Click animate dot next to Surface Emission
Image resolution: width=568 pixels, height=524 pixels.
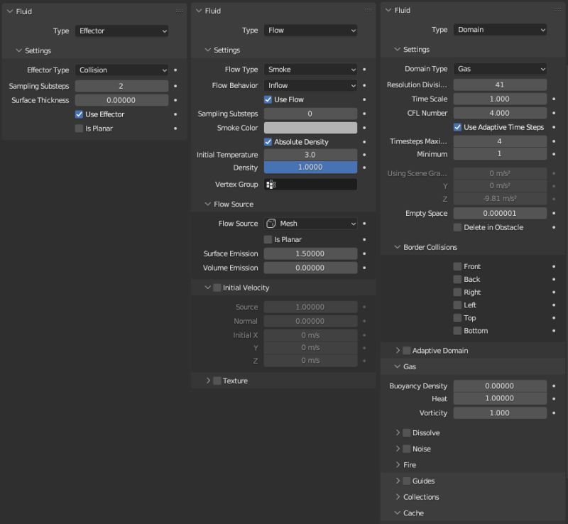[x=364, y=253]
